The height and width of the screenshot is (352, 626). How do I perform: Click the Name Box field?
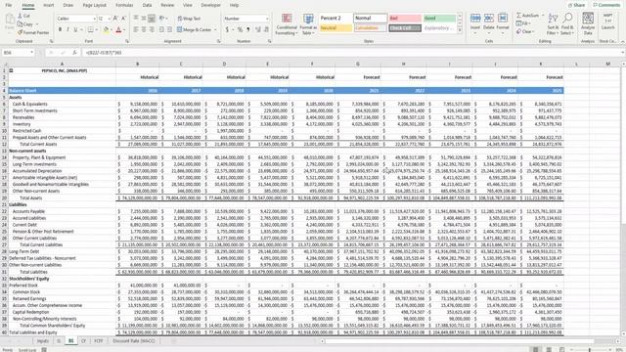pos(18,52)
